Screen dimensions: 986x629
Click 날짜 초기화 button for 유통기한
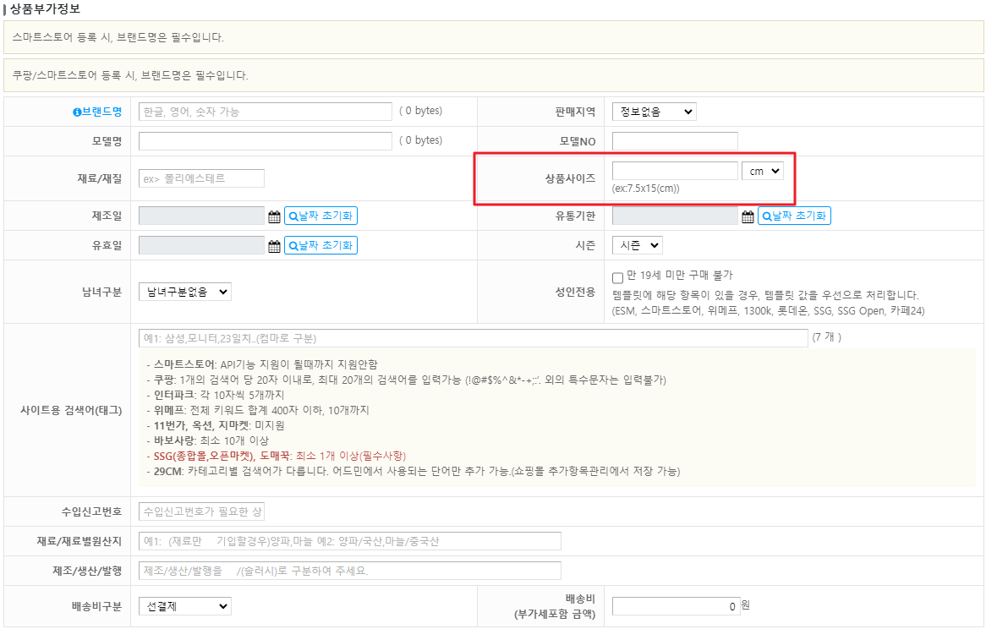click(794, 216)
